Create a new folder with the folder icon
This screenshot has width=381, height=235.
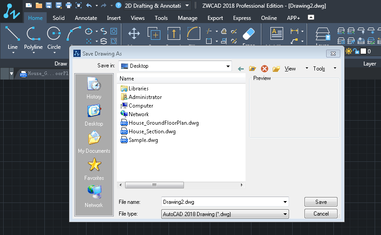tap(276, 69)
